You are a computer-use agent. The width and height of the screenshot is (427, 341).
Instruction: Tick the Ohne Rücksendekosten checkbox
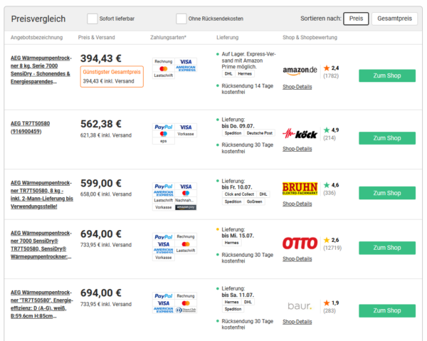pyautogui.click(x=181, y=19)
